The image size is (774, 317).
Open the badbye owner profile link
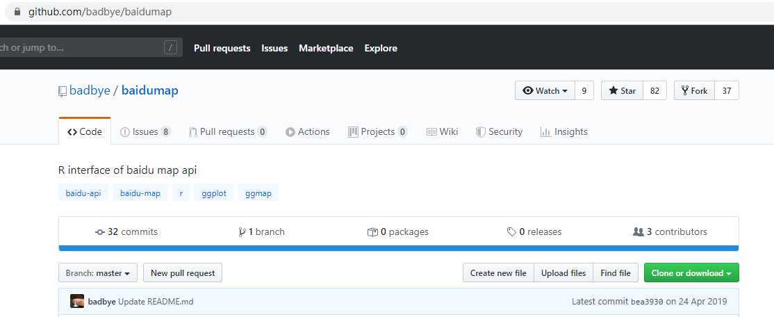[90, 91]
